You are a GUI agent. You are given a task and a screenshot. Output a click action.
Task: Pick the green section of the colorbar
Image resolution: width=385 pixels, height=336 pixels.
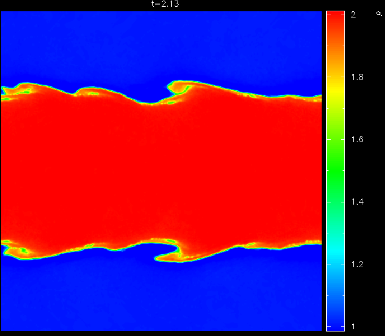coord(335,169)
